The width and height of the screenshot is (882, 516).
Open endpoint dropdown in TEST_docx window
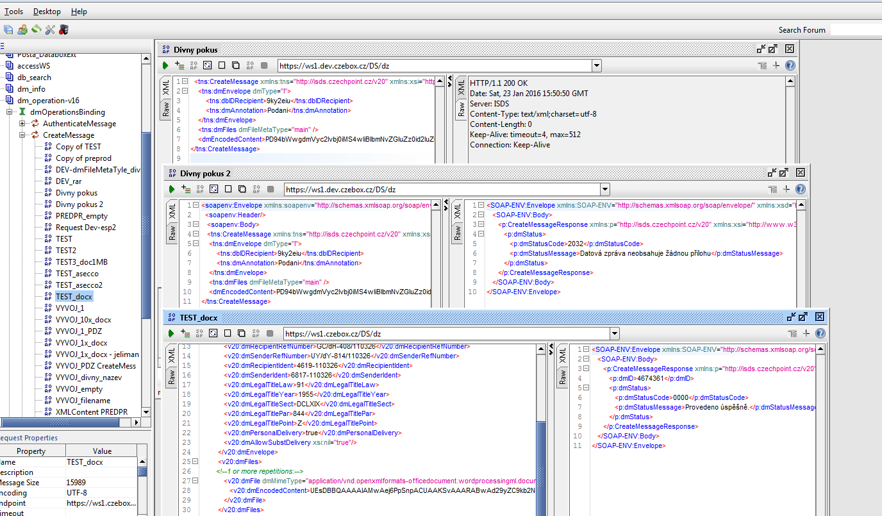pyautogui.click(x=614, y=333)
